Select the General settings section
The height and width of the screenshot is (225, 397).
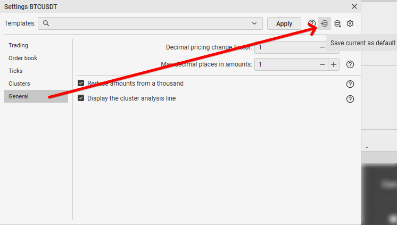[36, 96]
